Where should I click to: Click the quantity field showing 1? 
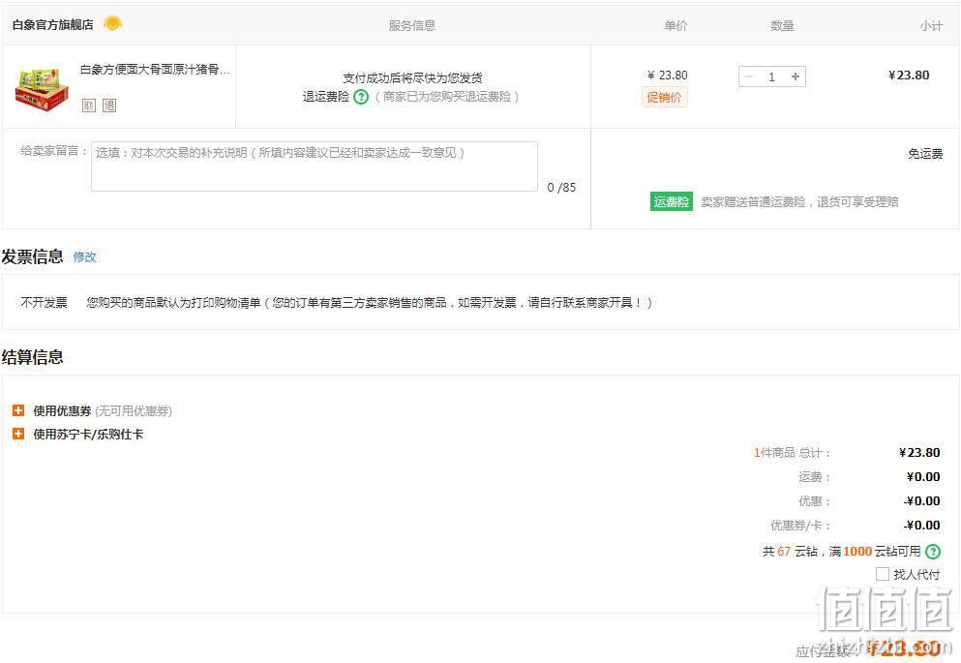tap(771, 76)
